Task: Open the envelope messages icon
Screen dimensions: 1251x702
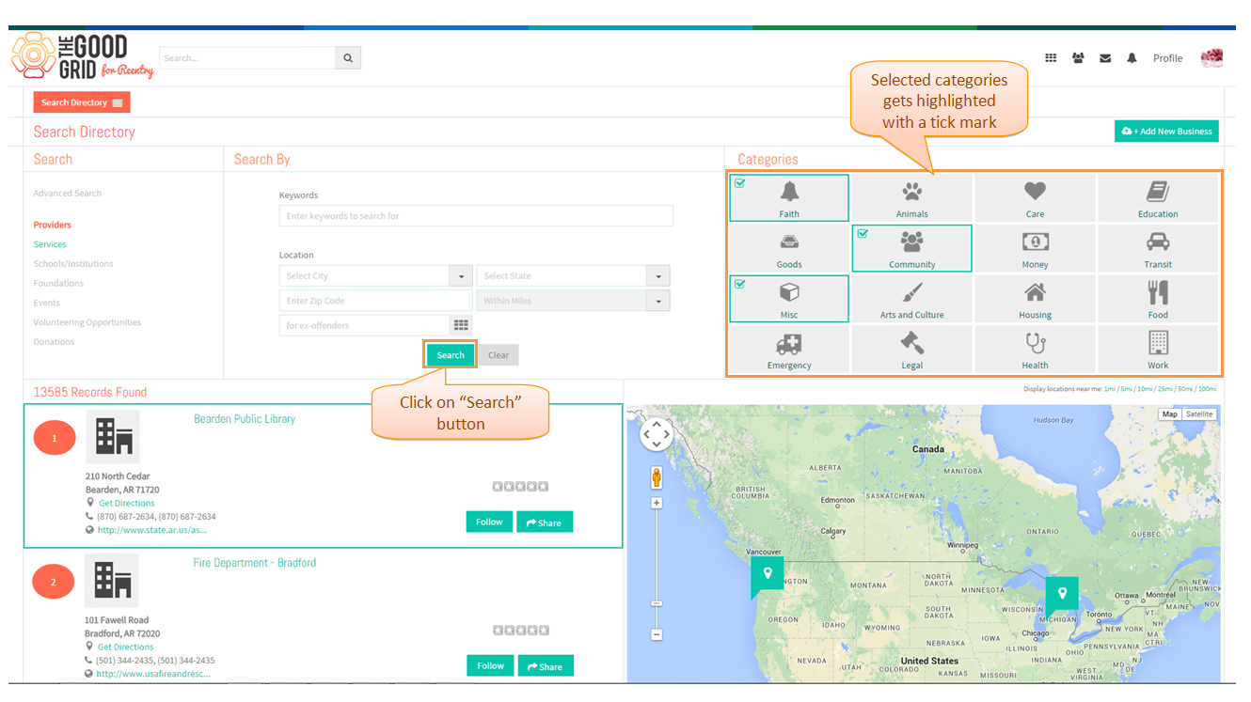Action: pyautogui.click(x=1105, y=58)
